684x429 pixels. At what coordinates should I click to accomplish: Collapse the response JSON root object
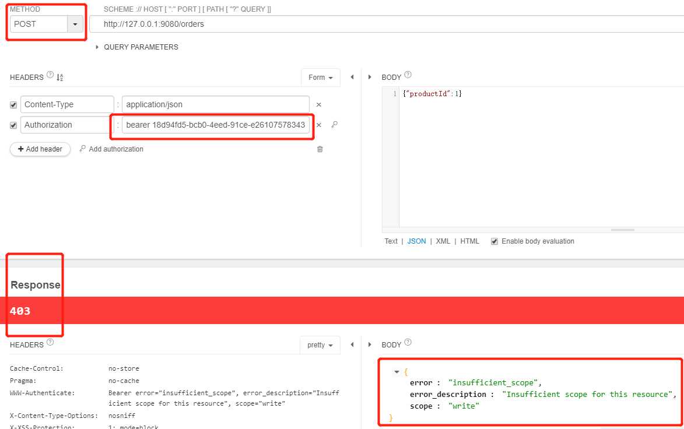[x=397, y=372]
